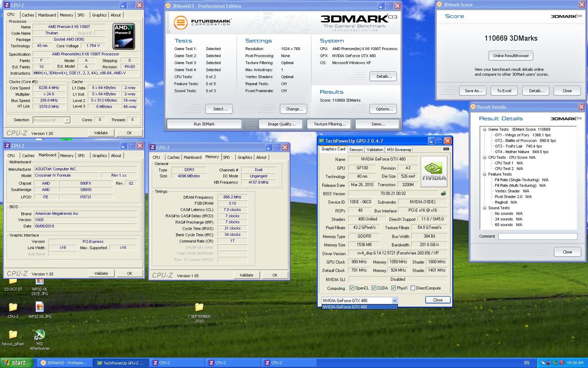Click Online ResultBrowser button
588x368 pixels.
tap(511, 56)
